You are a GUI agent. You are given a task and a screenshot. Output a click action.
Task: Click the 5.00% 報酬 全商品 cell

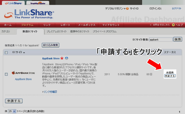[128, 74]
